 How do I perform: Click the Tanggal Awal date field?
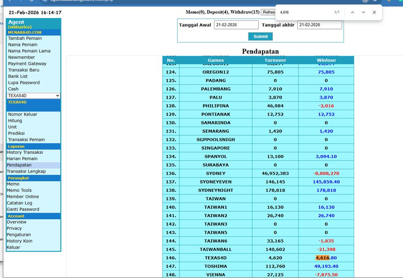(236, 25)
